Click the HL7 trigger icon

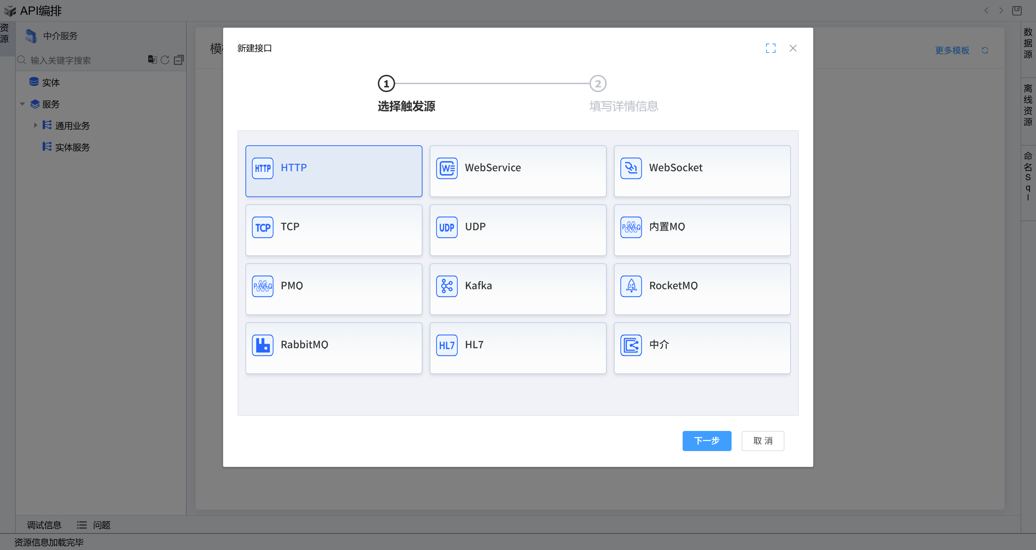(447, 345)
